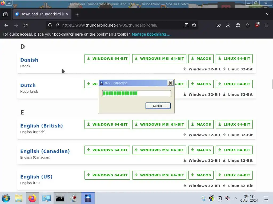The height and width of the screenshot is (204, 273).
Task: Open the Start menu orb
Action: pos(6,198)
